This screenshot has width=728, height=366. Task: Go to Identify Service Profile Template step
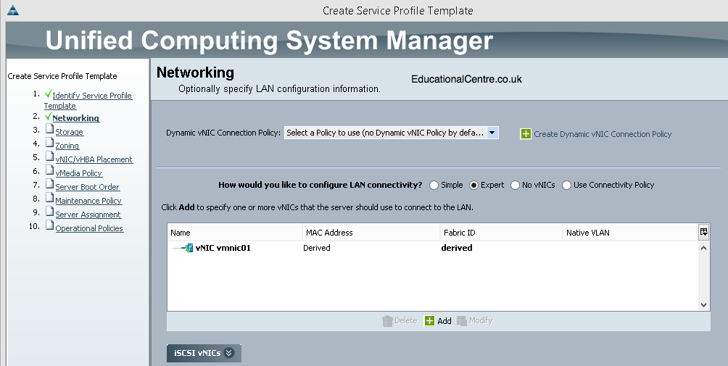(88, 101)
